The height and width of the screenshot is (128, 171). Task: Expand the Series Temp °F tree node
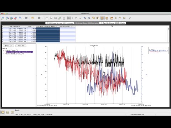tap(3, 50)
